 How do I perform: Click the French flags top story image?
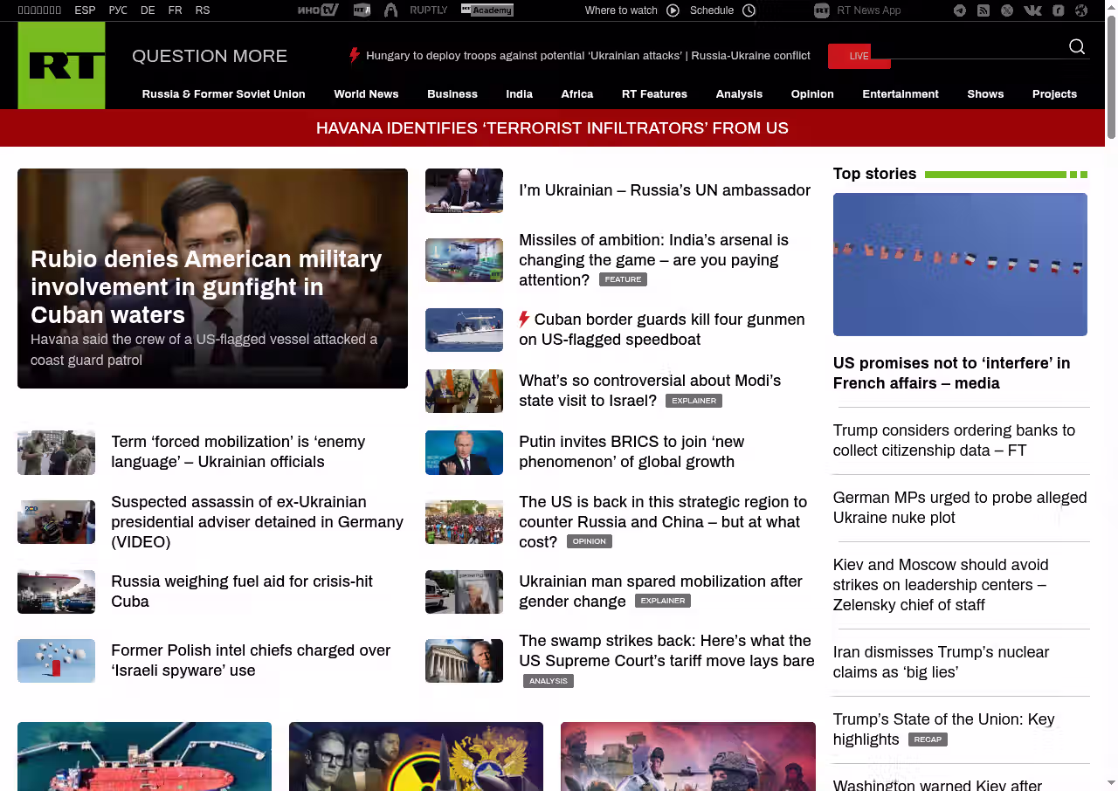(x=960, y=265)
